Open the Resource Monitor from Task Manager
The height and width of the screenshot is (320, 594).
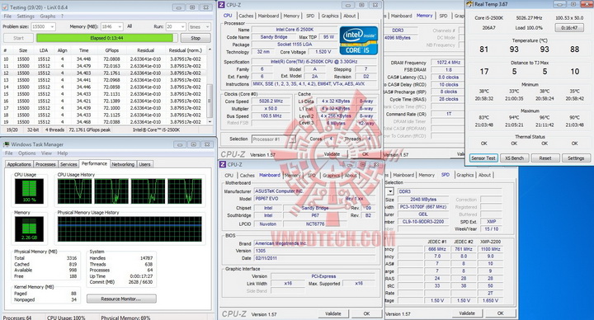pyautogui.click(x=121, y=299)
